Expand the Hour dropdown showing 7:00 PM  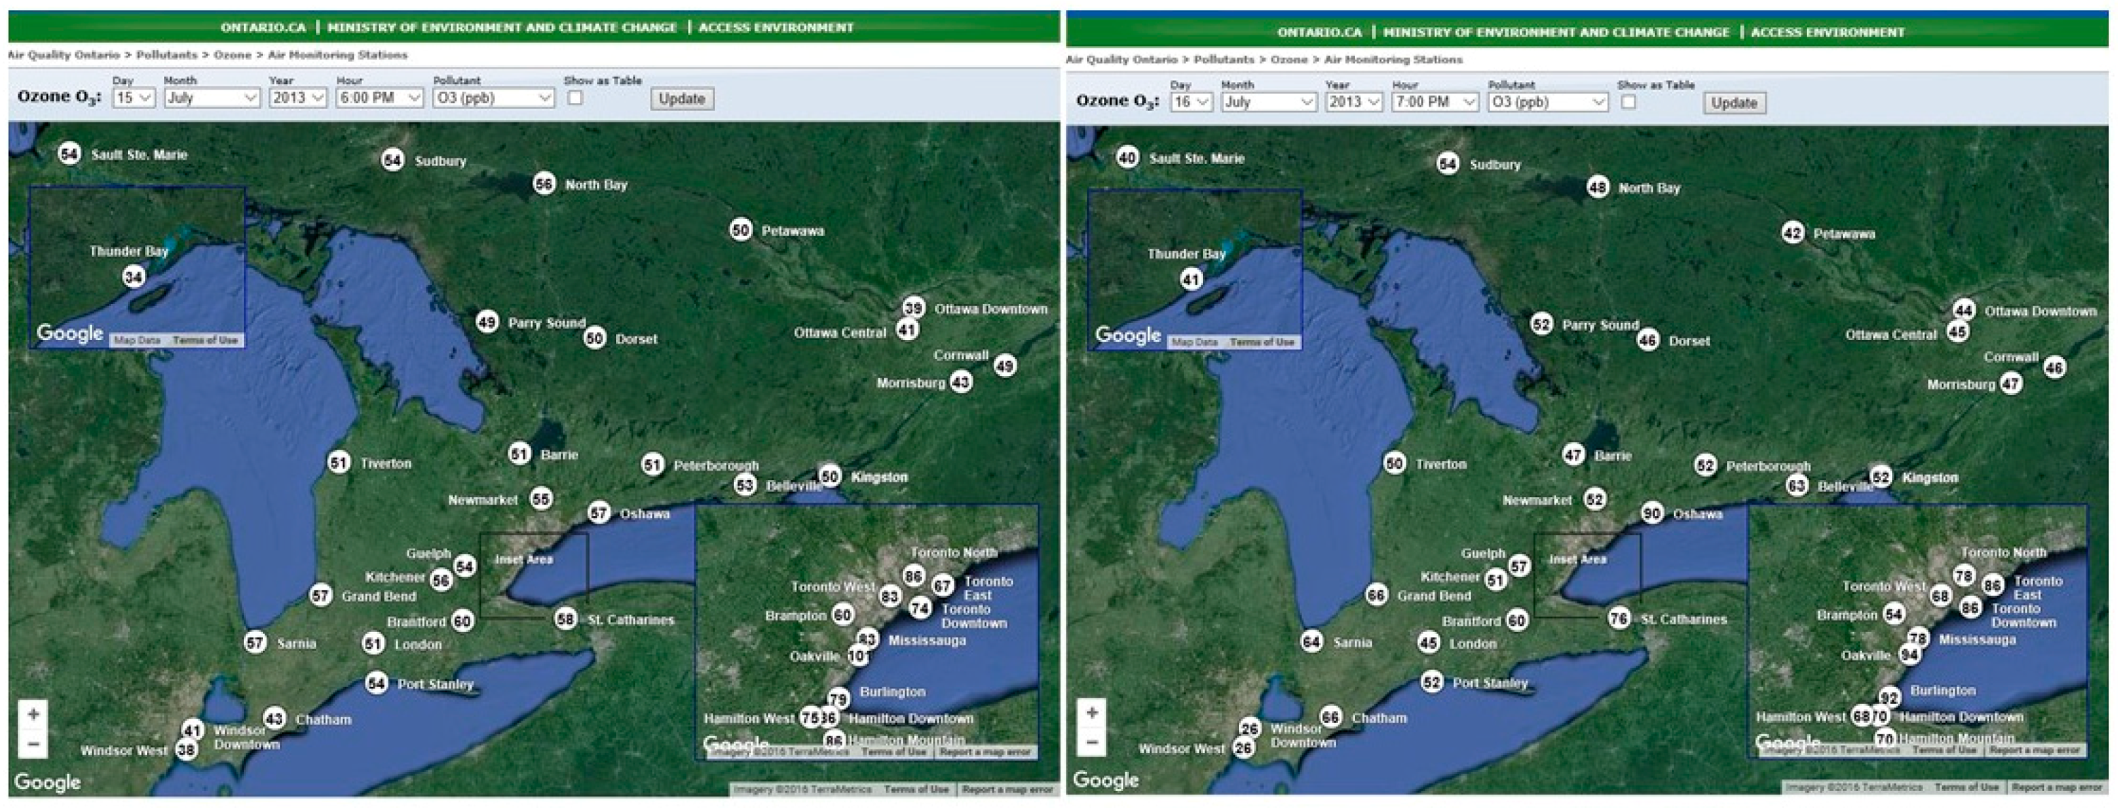coord(1435,102)
